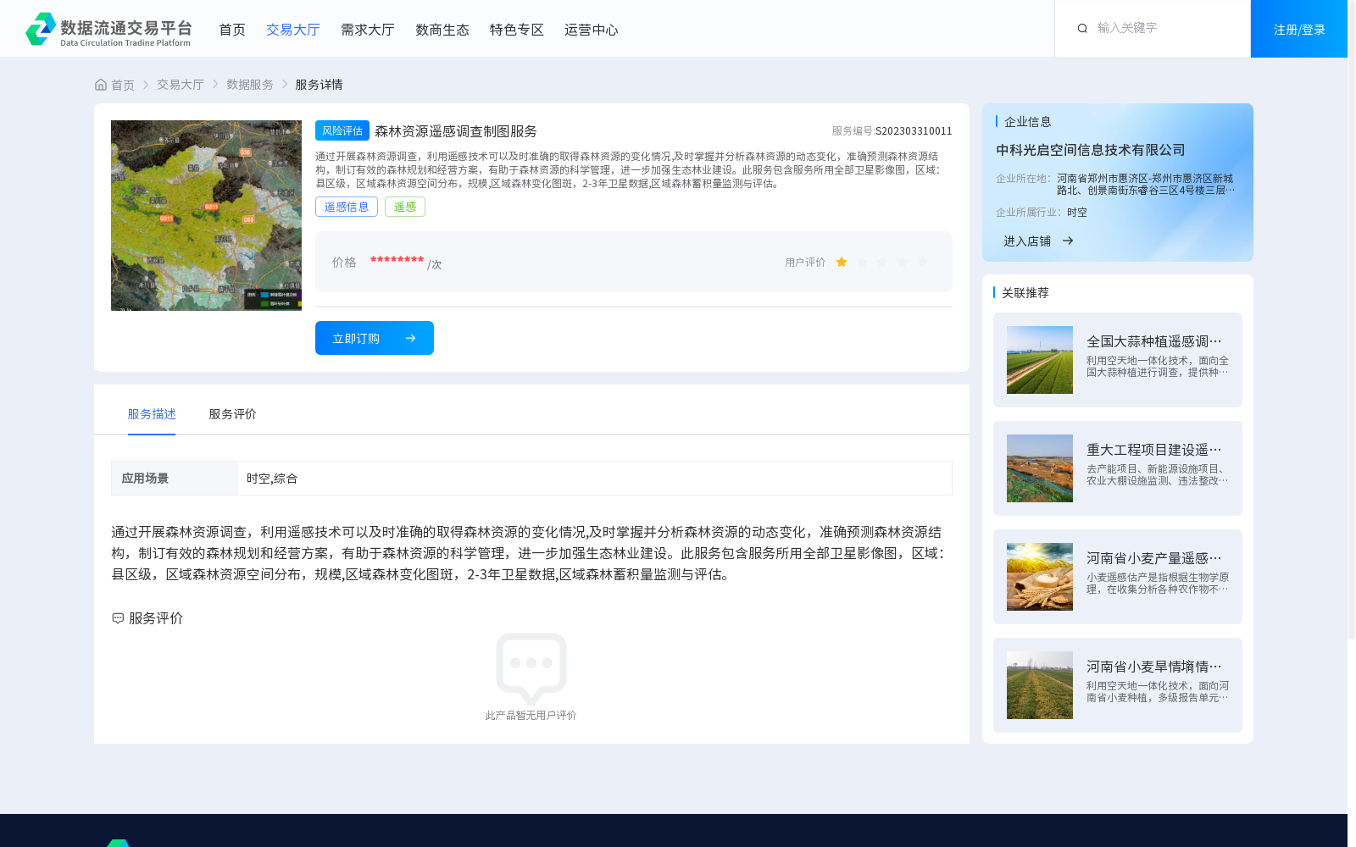Screen dimensions: 1356x847
Task: Click company name 中科光启空间信息技术有限公司
Action: (x=1091, y=150)
